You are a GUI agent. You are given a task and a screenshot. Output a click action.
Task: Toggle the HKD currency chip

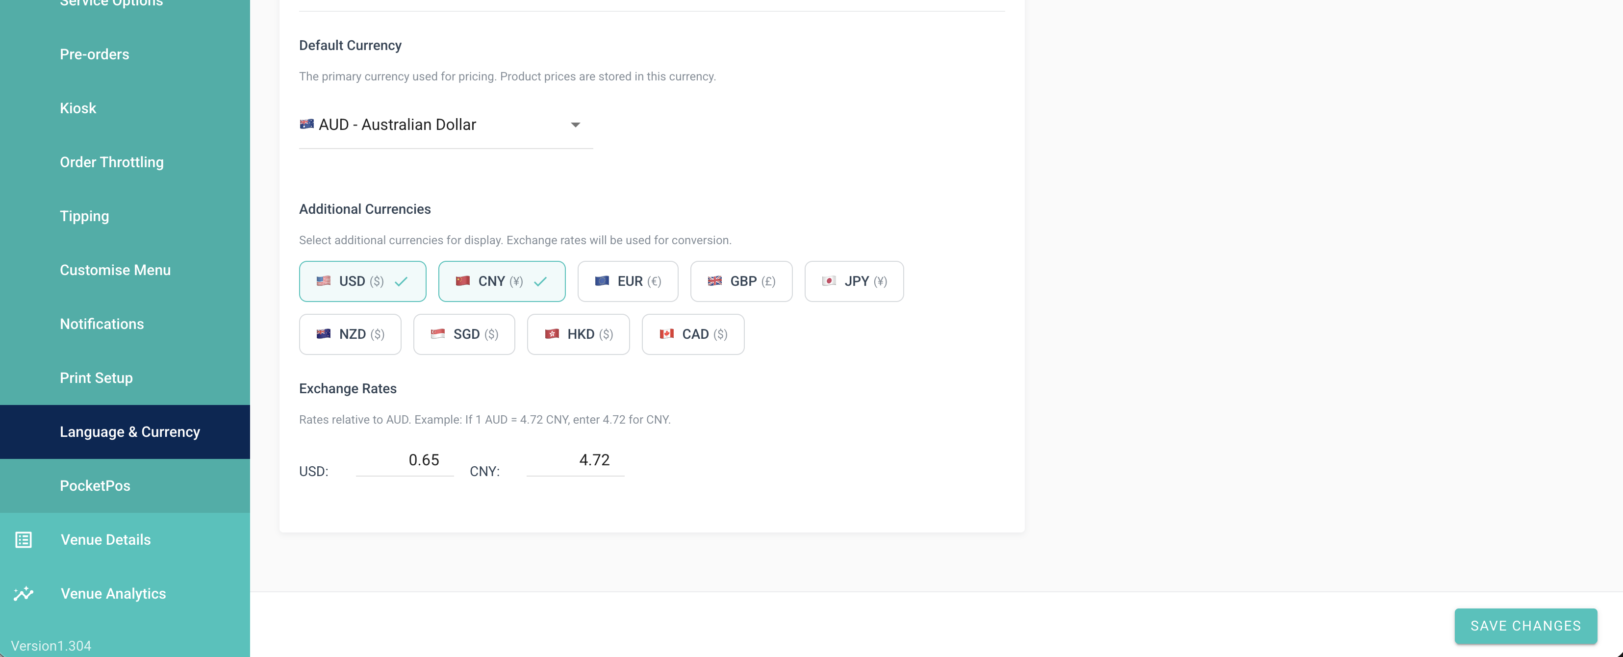(578, 334)
